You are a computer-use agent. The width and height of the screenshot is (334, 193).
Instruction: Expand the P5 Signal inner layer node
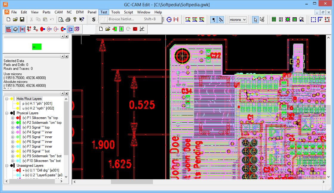coord(13,137)
